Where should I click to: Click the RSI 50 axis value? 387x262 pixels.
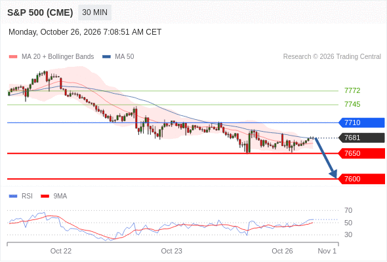pos(348,223)
